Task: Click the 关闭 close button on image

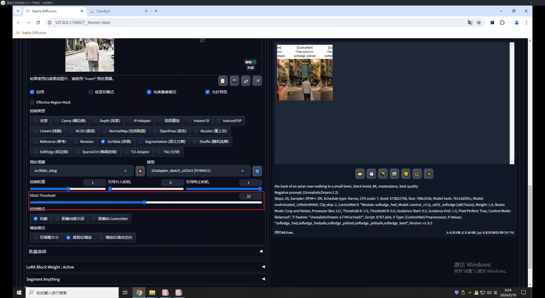Action: [x=250, y=68]
